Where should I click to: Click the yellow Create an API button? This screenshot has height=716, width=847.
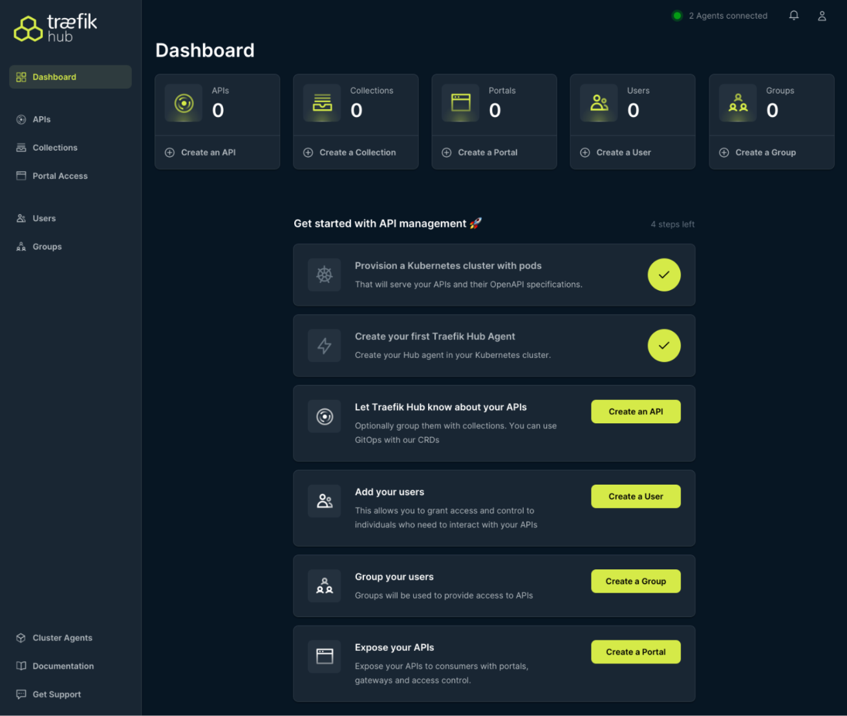tap(636, 412)
